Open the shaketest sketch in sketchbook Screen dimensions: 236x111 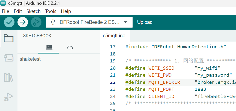coord(30,59)
